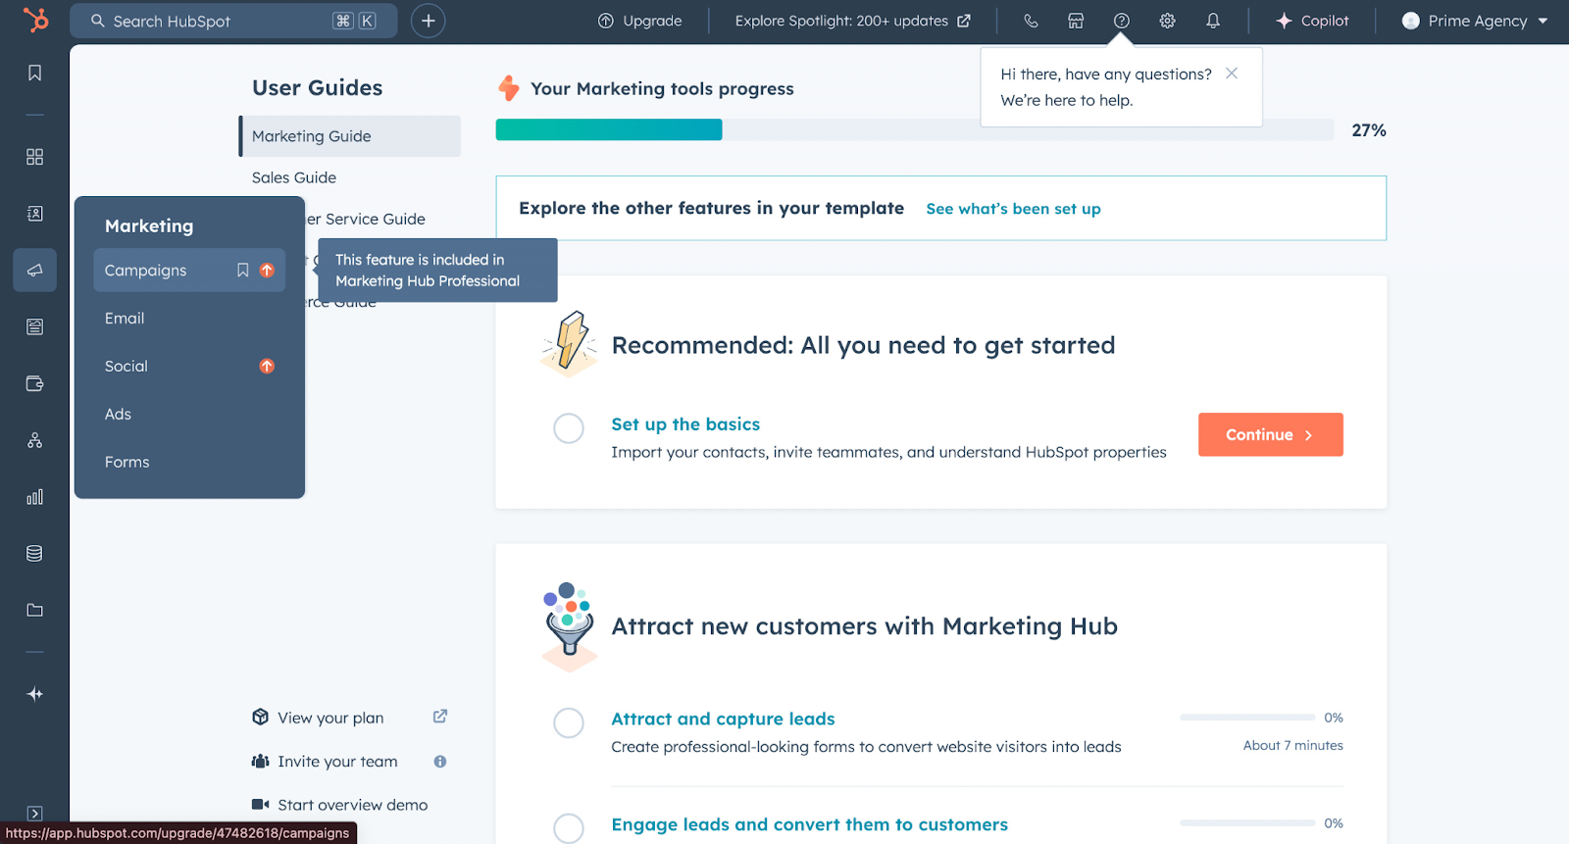Viewport: 1569px width, 844px height.
Task: Open Library folder icon in sidebar
Action: point(34,610)
